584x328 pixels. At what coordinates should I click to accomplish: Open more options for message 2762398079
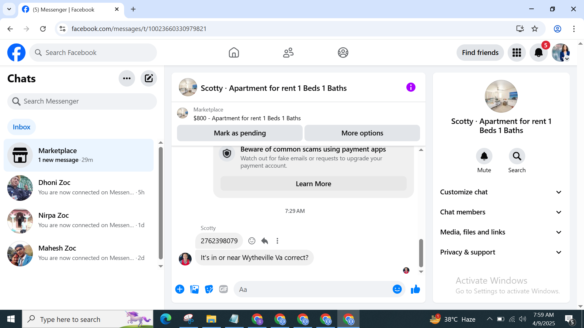tap(277, 241)
